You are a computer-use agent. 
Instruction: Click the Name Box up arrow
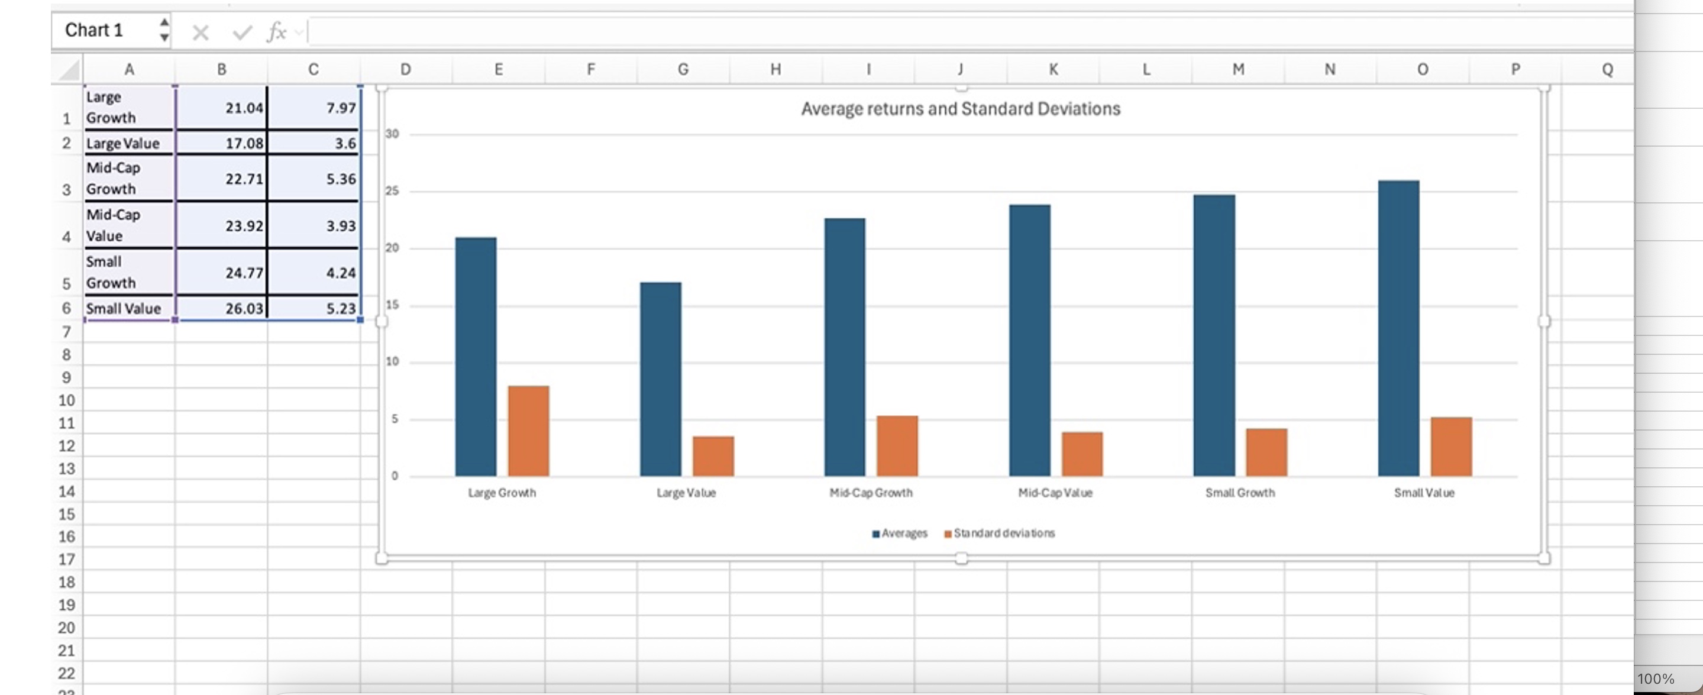click(163, 22)
